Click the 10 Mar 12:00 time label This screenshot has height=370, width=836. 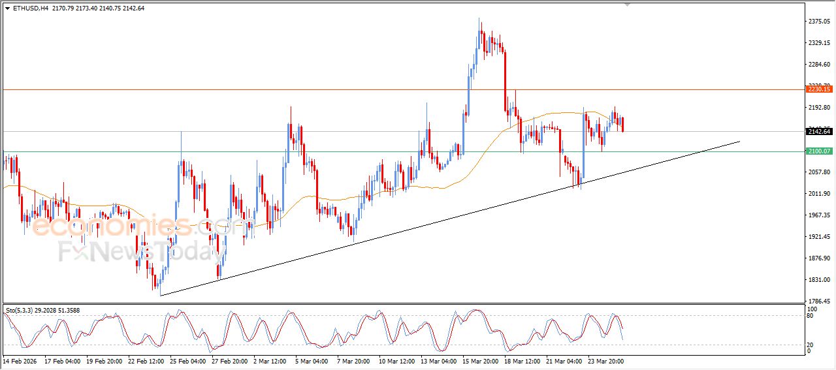click(396, 360)
